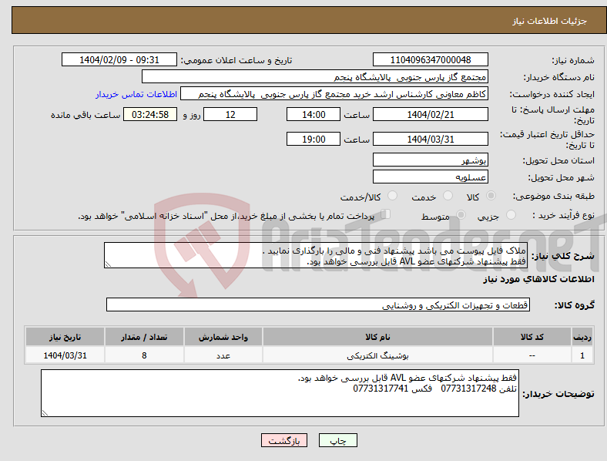Image resolution: width=607 pixels, height=461 pixels.
Task: Click the شرح کلی نیاز description textarea
Action: (316, 255)
